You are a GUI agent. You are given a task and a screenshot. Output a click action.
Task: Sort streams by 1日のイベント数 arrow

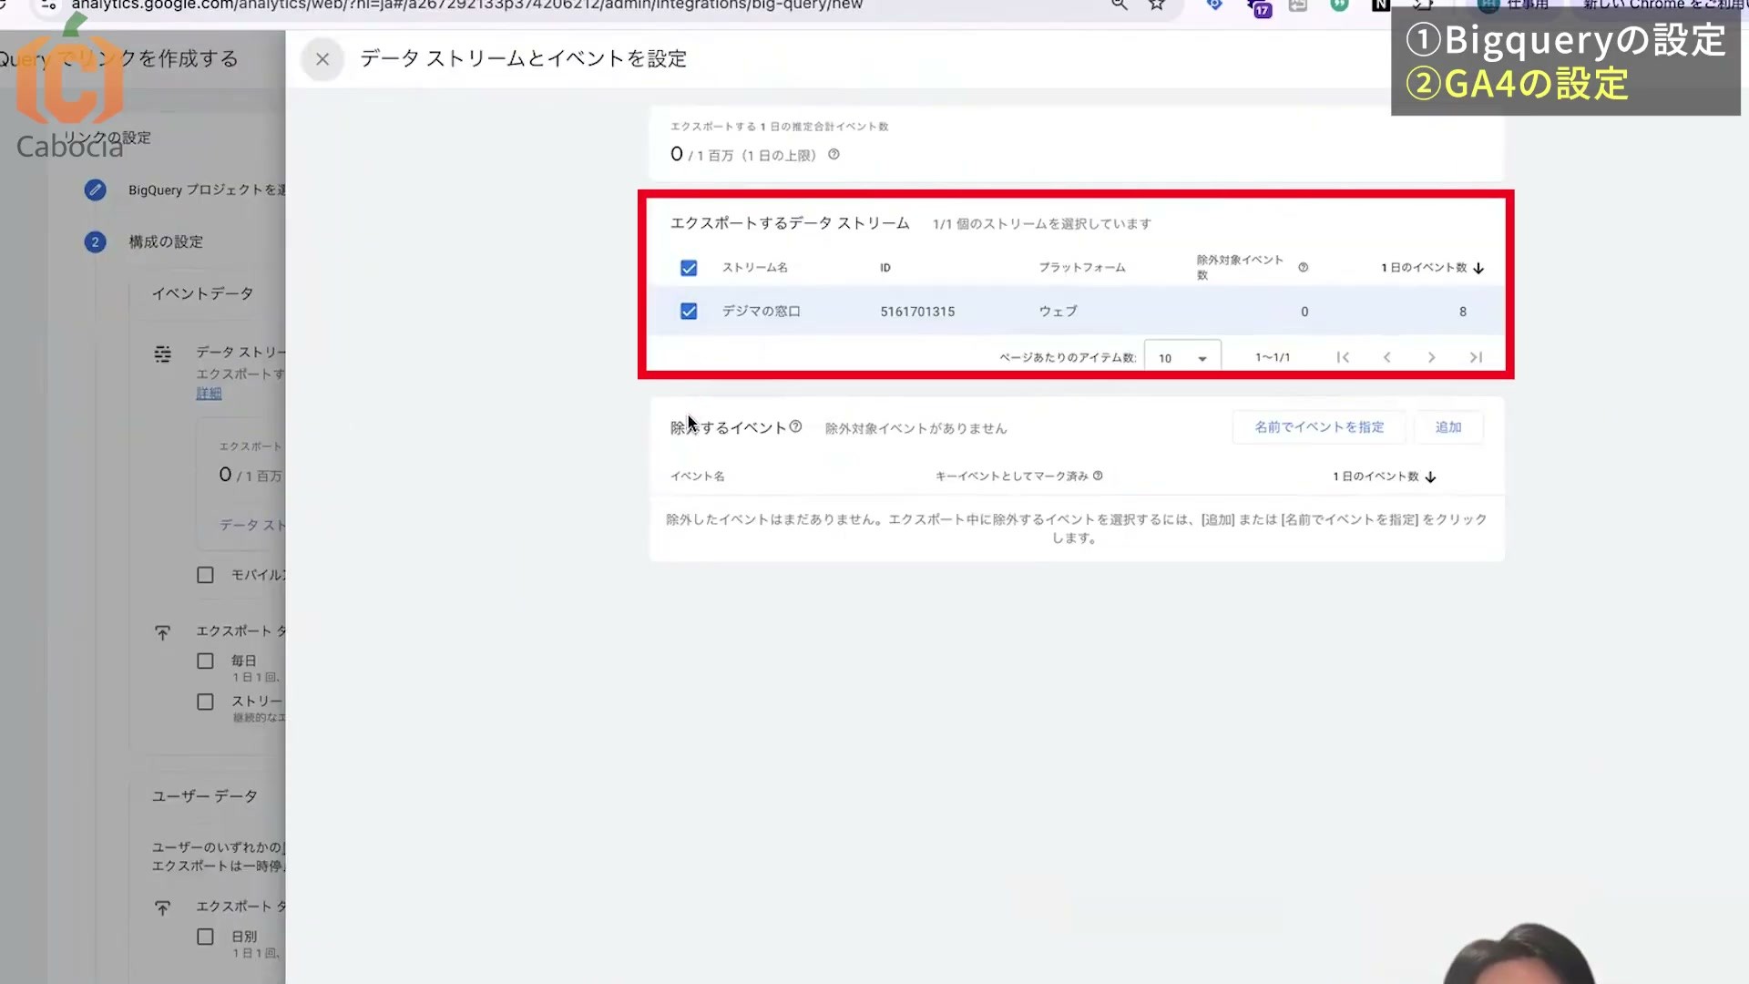click(1478, 268)
